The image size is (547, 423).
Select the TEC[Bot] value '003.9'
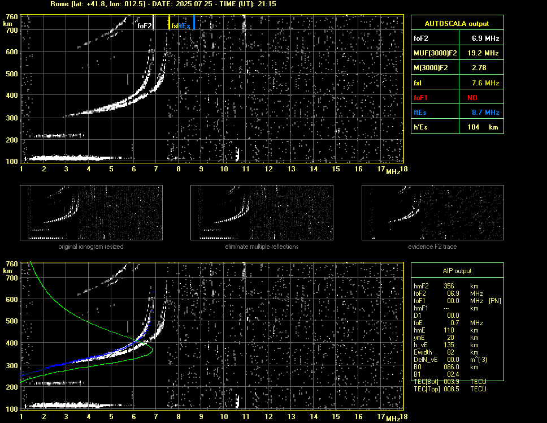pyautogui.click(x=452, y=382)
